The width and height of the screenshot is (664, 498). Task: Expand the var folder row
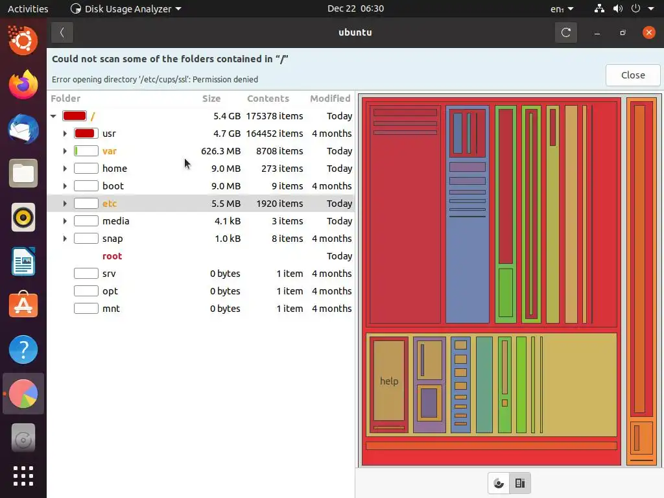click(65, 151)
